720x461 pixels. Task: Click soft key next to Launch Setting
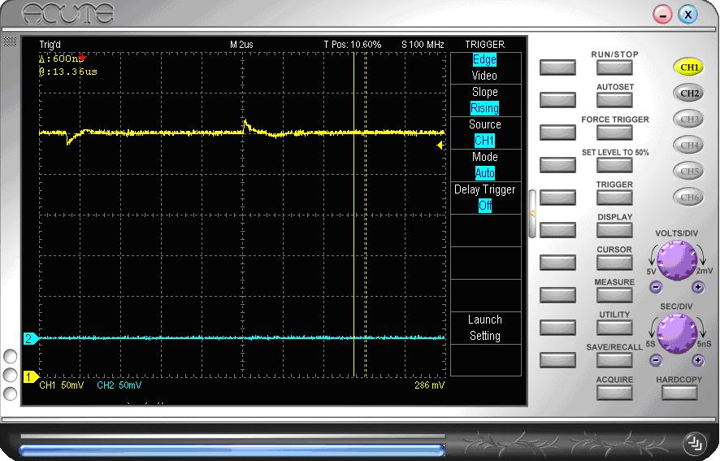[x=557, y=328]
